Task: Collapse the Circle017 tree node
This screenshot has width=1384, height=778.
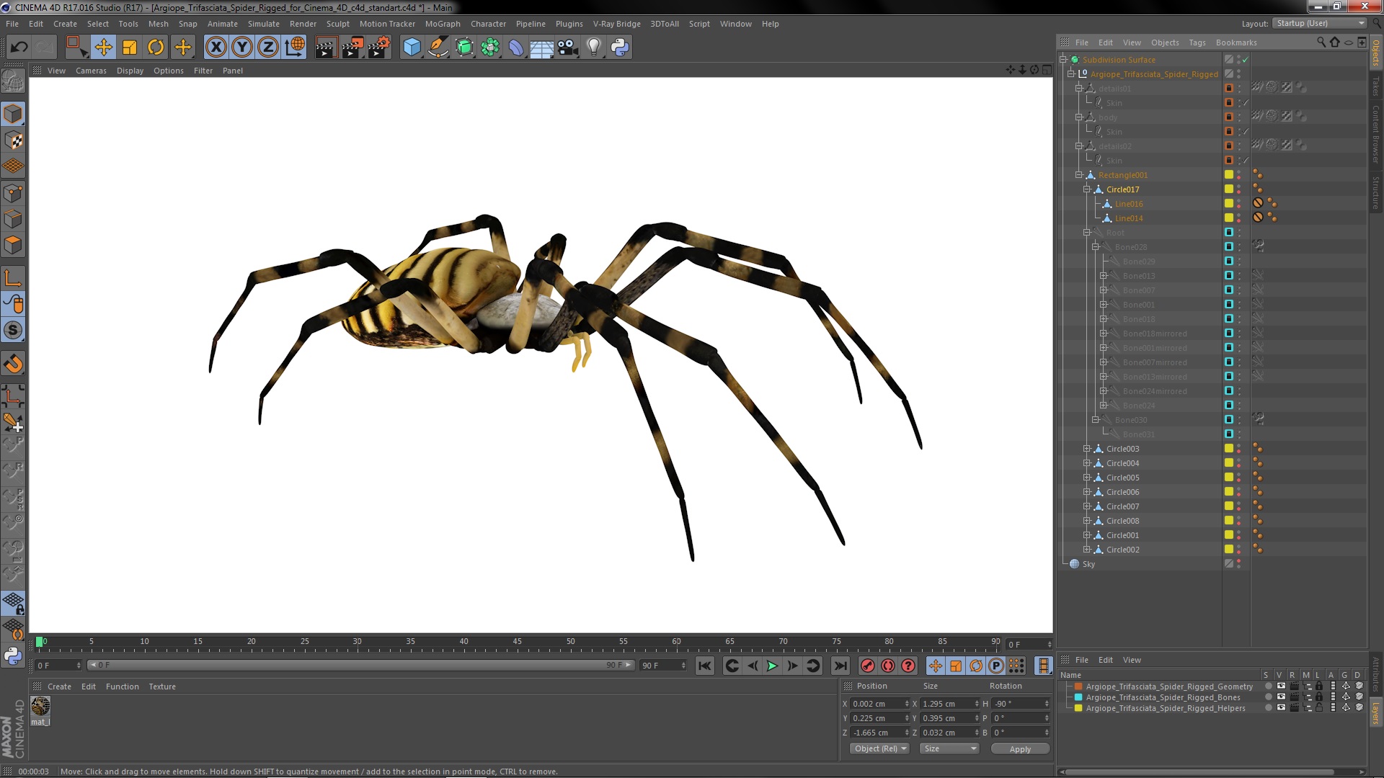Action: pos(1087,189)
